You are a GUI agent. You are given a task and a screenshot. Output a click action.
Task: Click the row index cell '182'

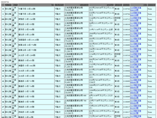coord(3,55)
